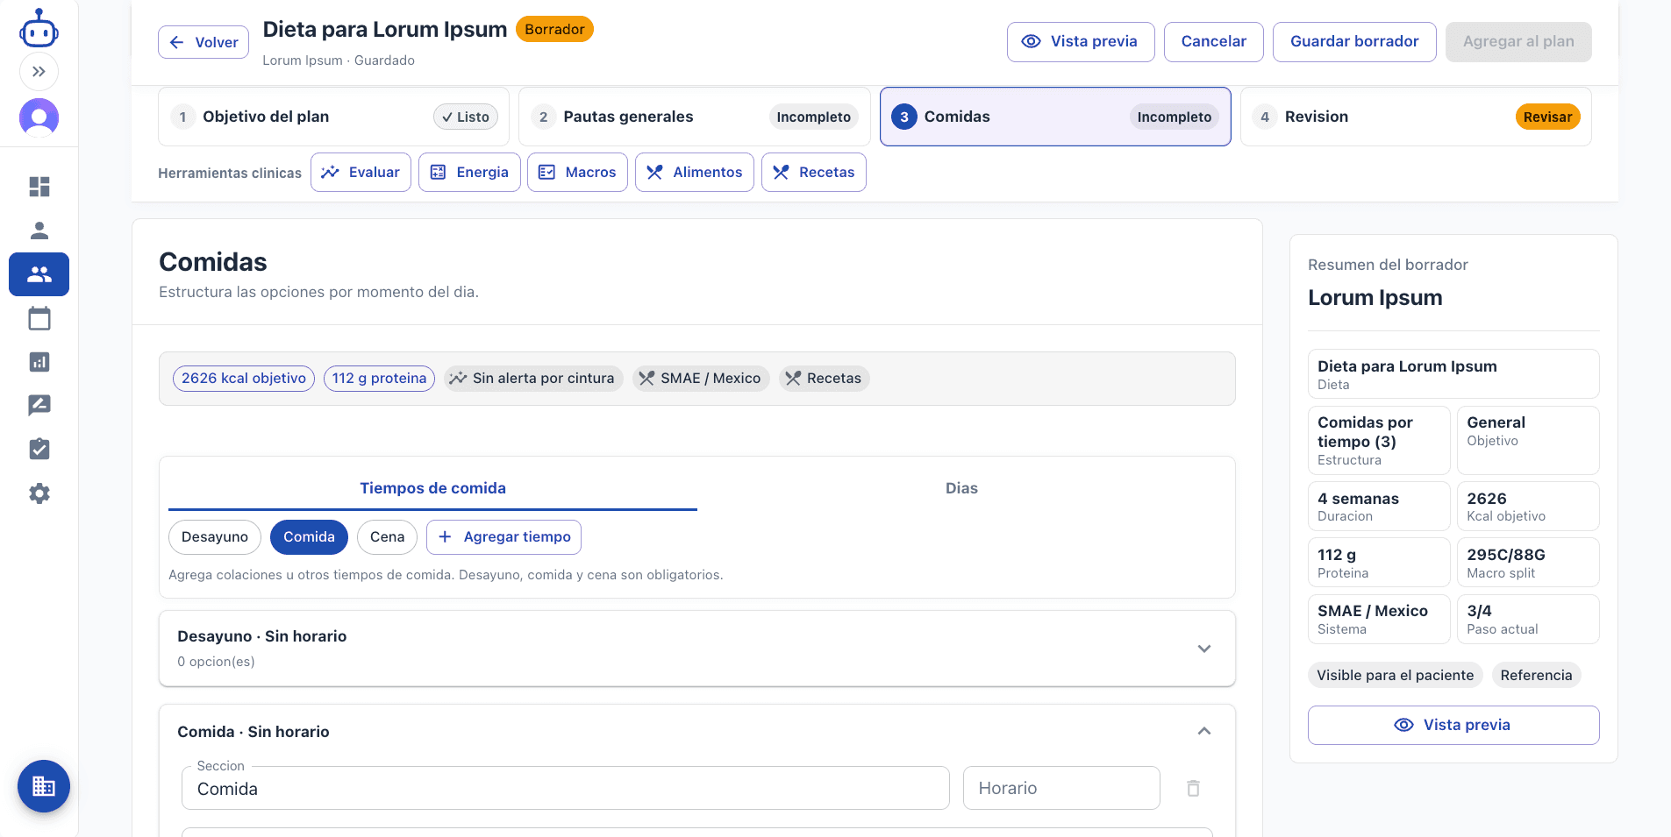Open the clipboard checklist icon
Viewport: 1671px width, 837px height.
39,450
